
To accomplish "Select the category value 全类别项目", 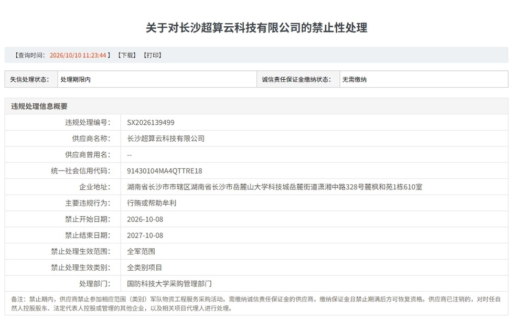I will point(145,268).
